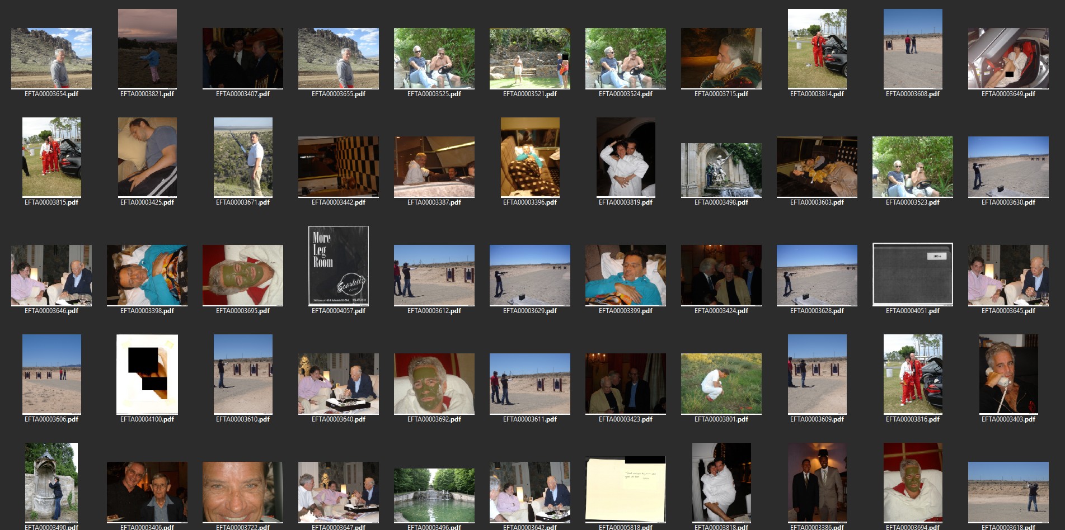
Task: Open the EFTA00003406.pdf thumbnail
Action: tap(147, 492)
